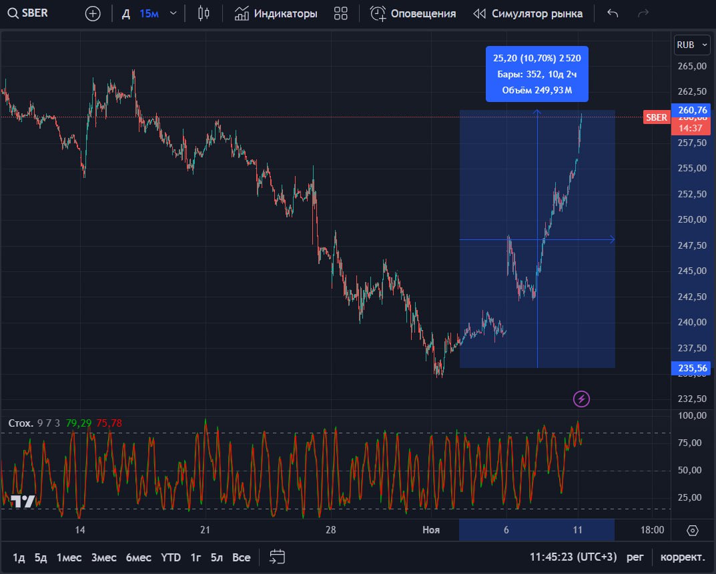
Task: Select the 1г date range
Action: coord(196,557)
